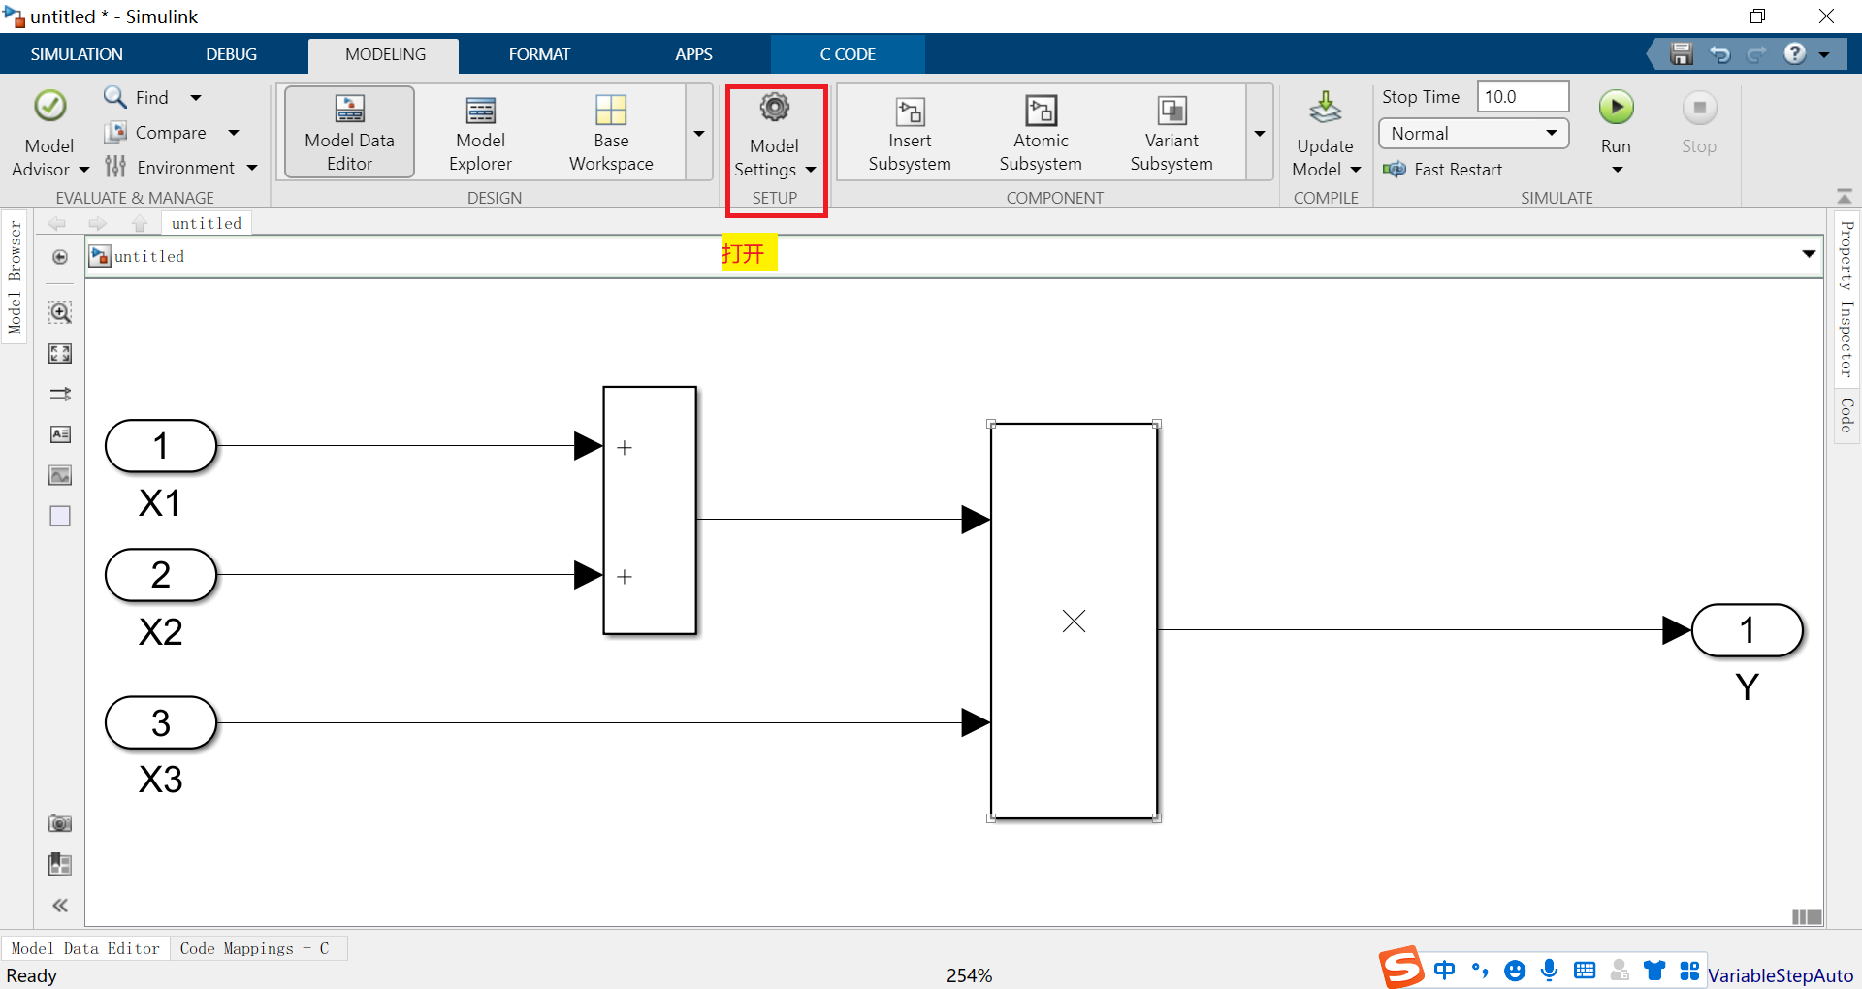This screenshot has height=989, width=1862.
Task: Undo the last action
Action: [1719, 54]
